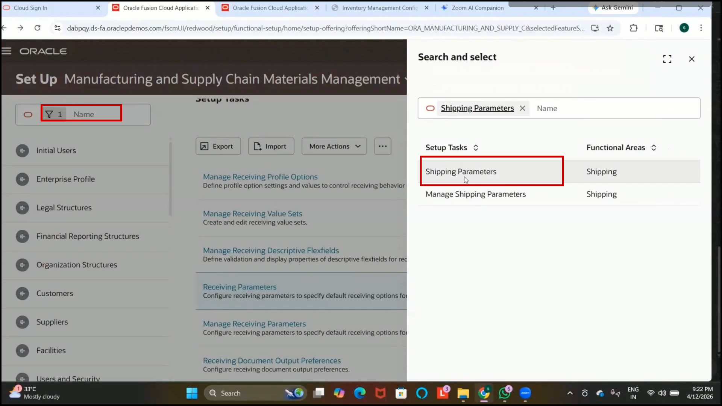Screen dimensions: 722x406
Task: Open Initial Users functional area
Action: click(x=56, y=150)
